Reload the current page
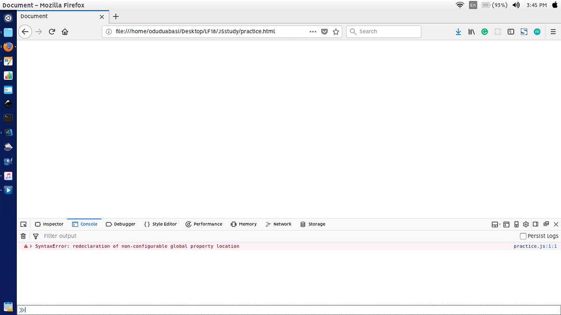The height and width of the screenshot is (315, 561). point(51,31)
